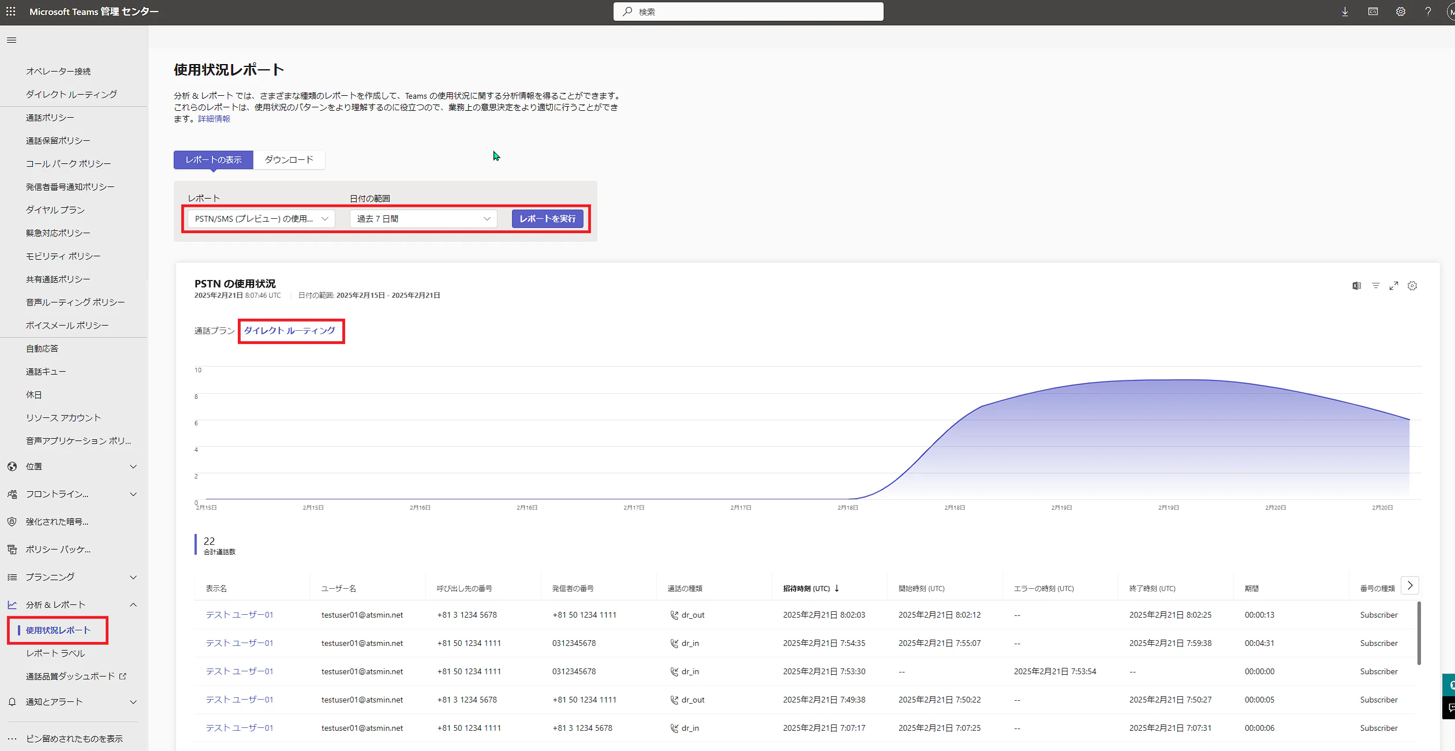
Task: Expand the PSTN report to full screen
Action: (1394, 286)
